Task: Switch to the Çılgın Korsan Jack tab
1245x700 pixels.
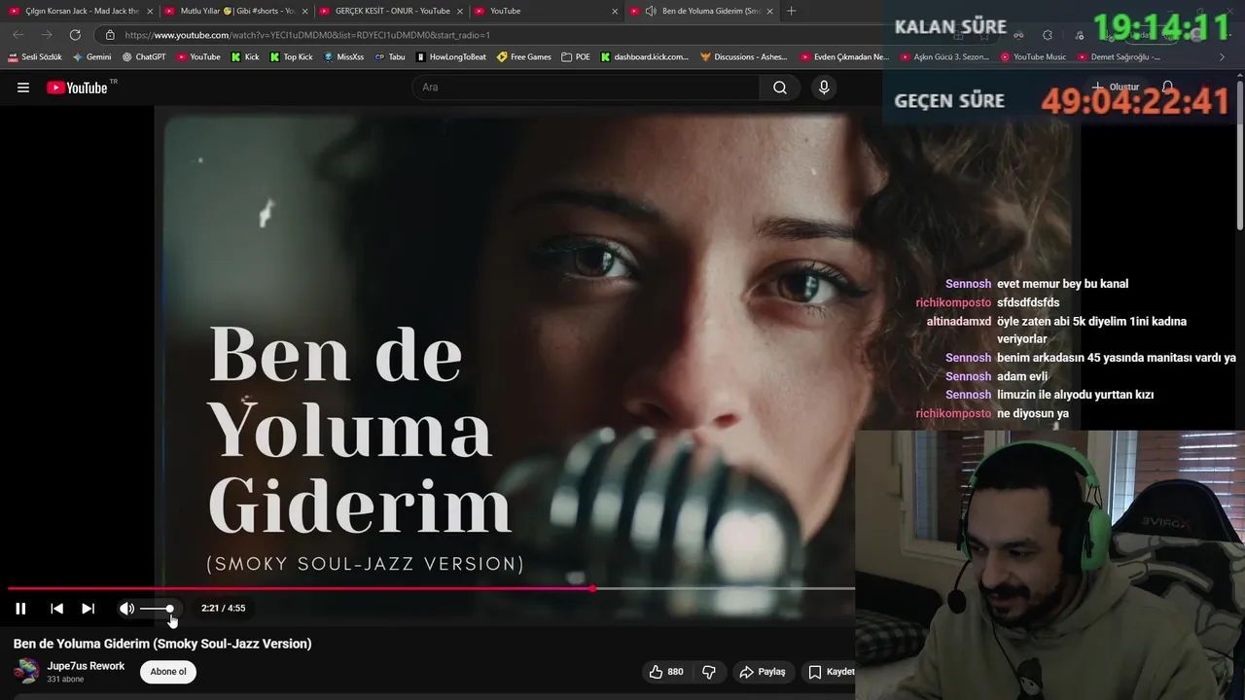Action: coord(78,11)
